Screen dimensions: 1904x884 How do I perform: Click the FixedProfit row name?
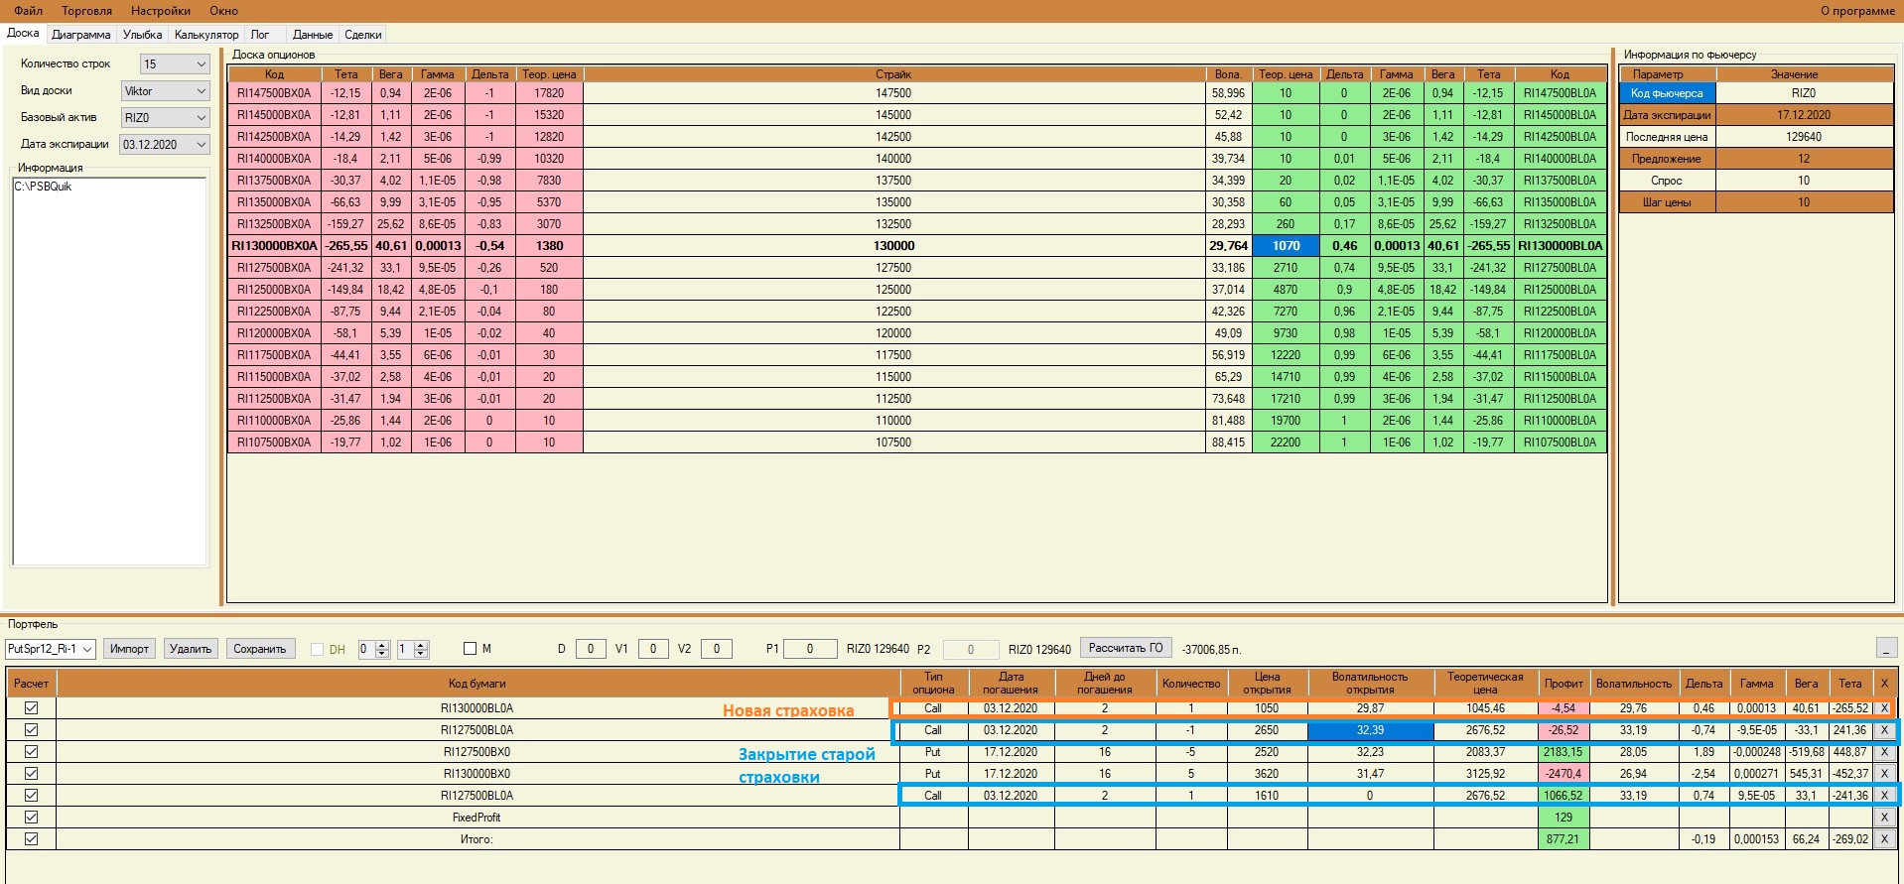coord(476,818)
